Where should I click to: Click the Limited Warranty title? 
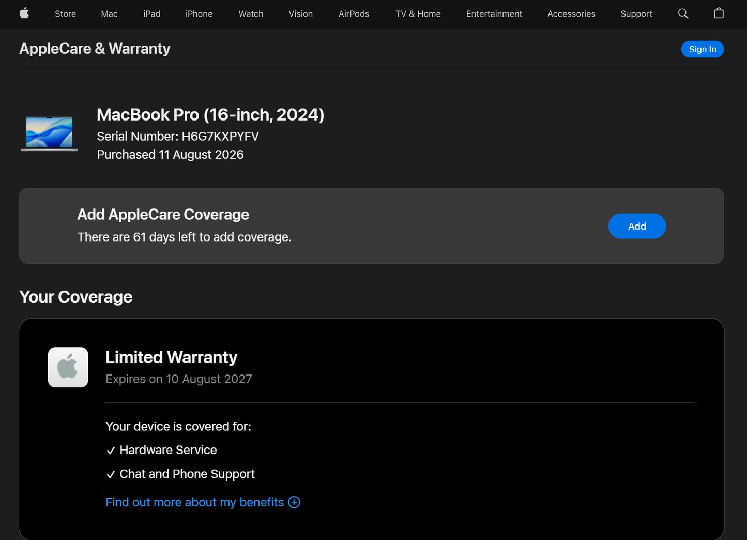(x=172, y=357)
